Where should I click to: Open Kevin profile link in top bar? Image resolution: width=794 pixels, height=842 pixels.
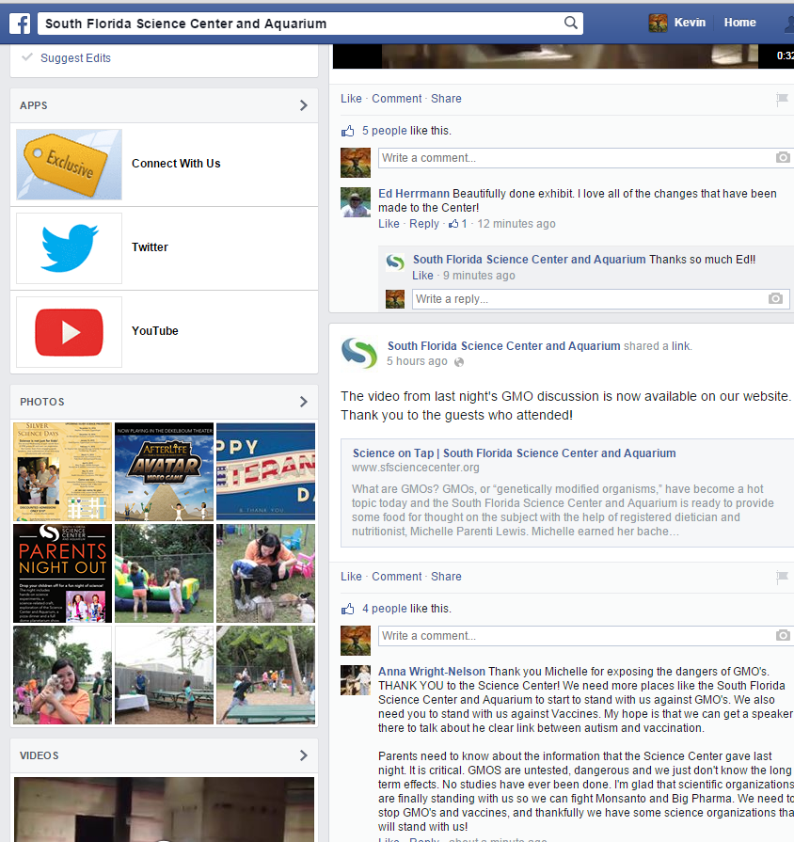pyautogui.click(x=690, y=23)
